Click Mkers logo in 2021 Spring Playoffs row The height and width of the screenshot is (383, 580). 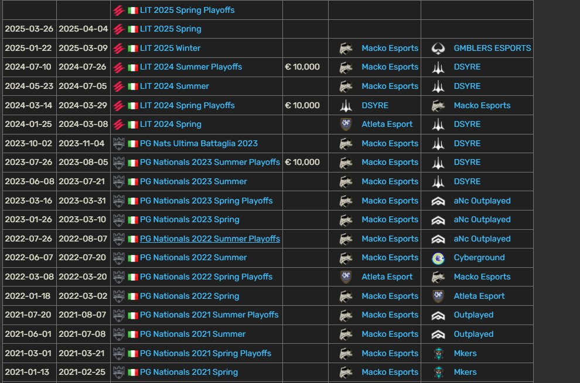439,353
